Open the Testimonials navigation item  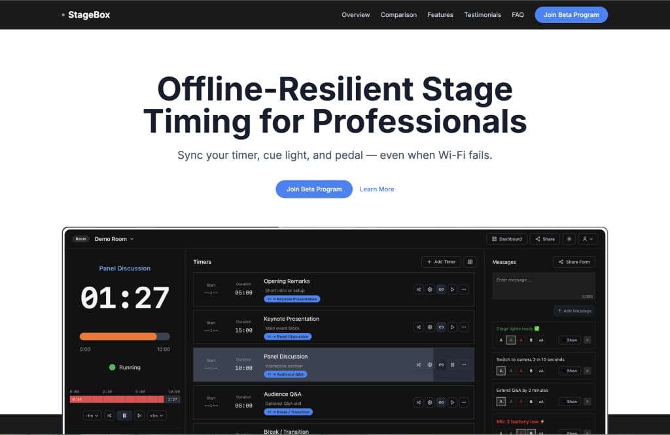click(482, 14)
